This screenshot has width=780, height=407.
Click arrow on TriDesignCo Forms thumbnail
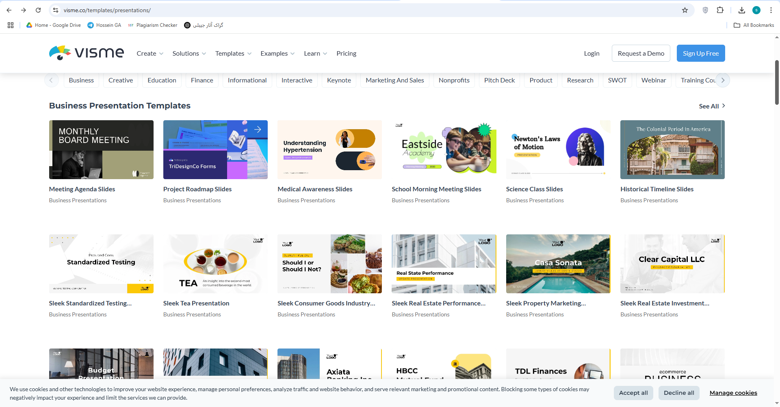[x=258, y=130]
